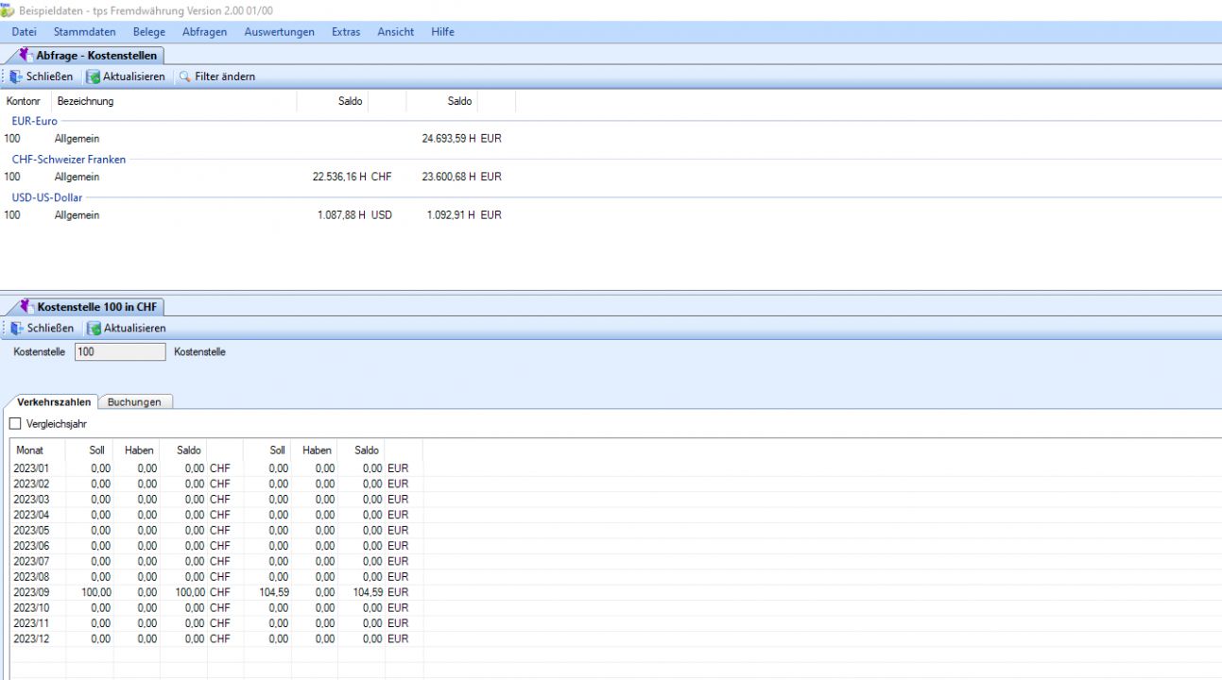Click the Abfrage - Kostenstellen tab icon
Image resolution: width=1222 pixels, height=680 pixels.
point(26,55)
